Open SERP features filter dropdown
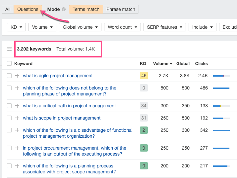This screenshot has width=237, height=178. pyautogui.click(x=165, y=27)
